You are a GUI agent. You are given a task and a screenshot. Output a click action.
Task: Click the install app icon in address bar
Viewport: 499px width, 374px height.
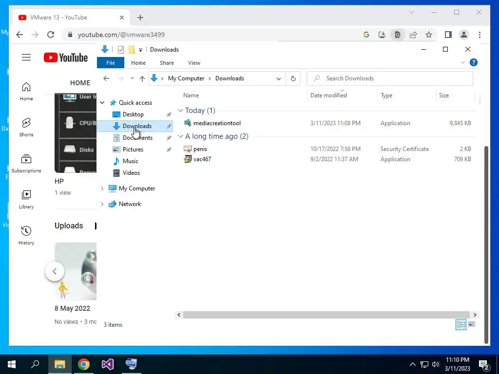pos(382,35)
